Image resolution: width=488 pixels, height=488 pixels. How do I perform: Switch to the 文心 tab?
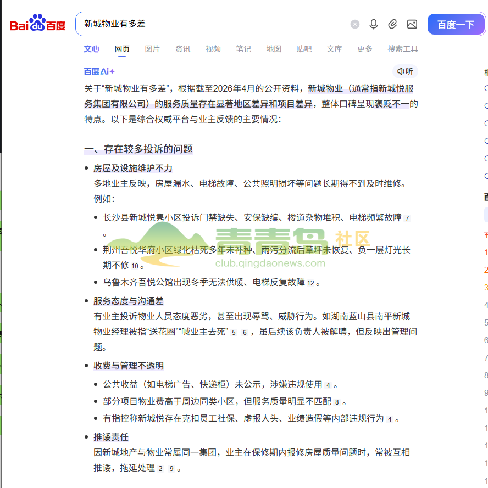click(91, 49)
